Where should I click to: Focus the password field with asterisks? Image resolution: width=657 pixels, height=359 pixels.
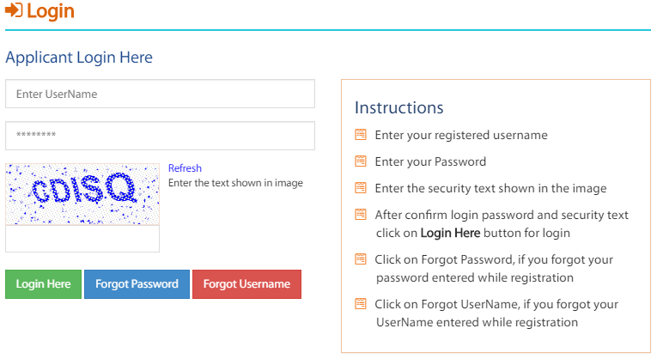[x=160, y=136]
